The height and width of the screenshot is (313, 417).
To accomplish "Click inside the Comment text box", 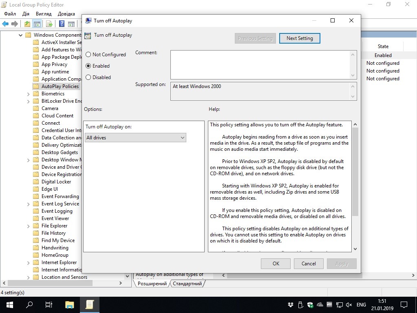I will pyautogui.click(x=260, y=65).
